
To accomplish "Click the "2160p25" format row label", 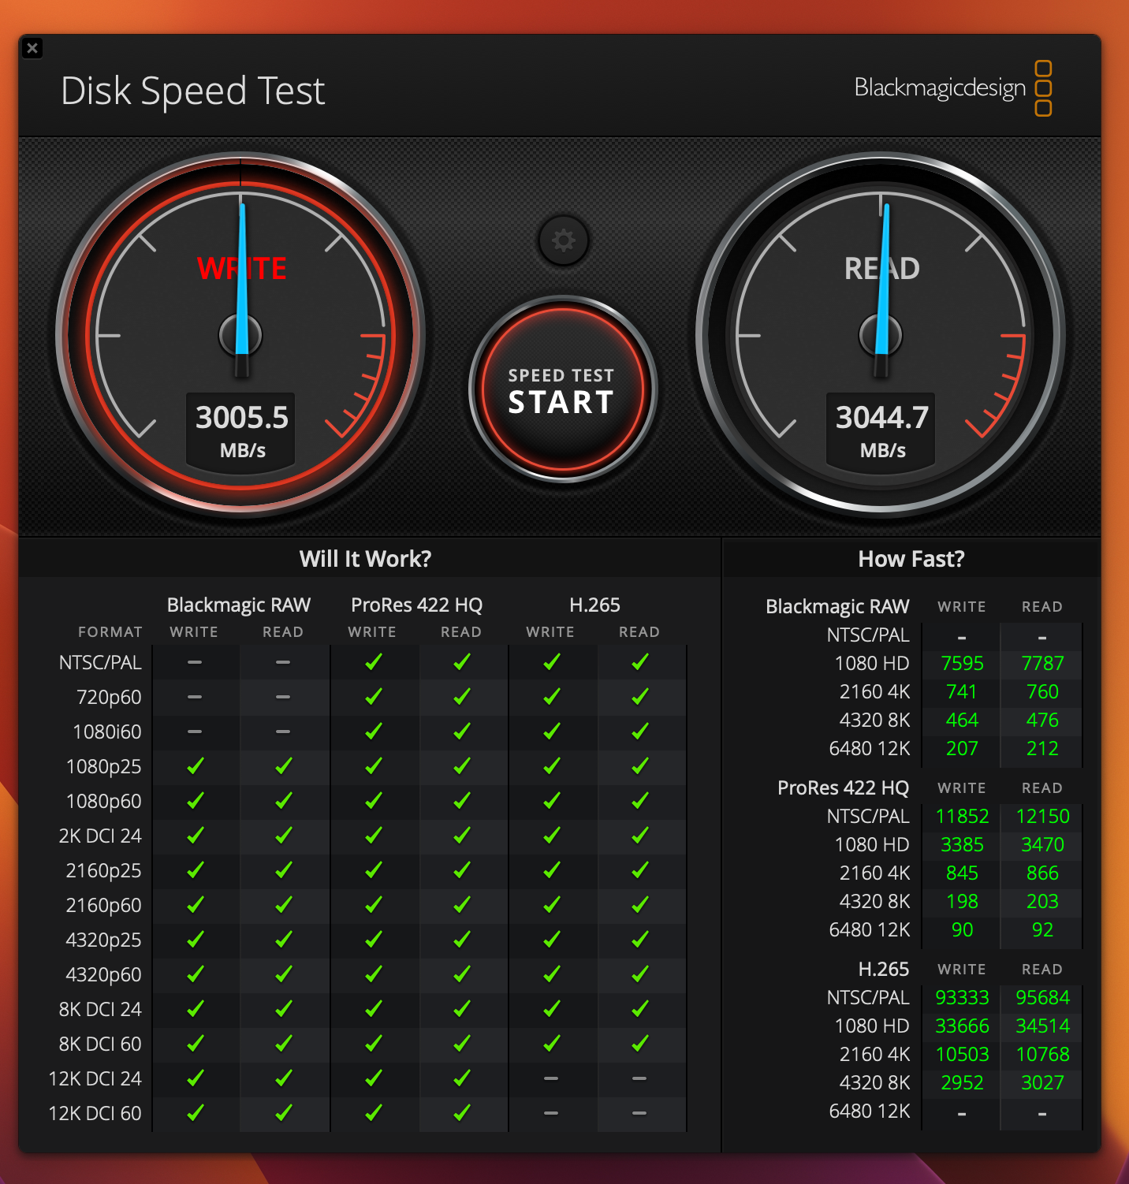I will click(x=103, y=871).
